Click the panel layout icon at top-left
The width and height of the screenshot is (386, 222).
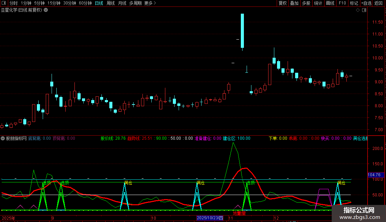pos(4,3)
